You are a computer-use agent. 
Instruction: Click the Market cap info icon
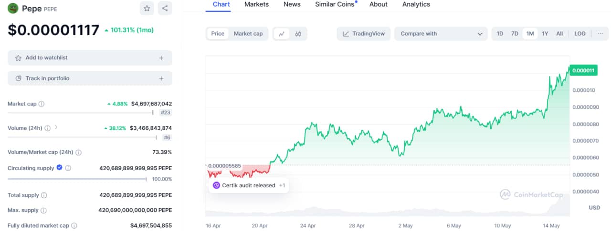pyautogui.click(x=41, y=104)
